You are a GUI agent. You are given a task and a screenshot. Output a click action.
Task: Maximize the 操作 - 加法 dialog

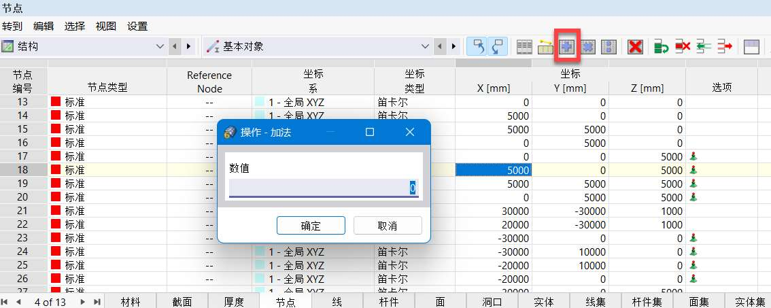click(x=370, y=133)
